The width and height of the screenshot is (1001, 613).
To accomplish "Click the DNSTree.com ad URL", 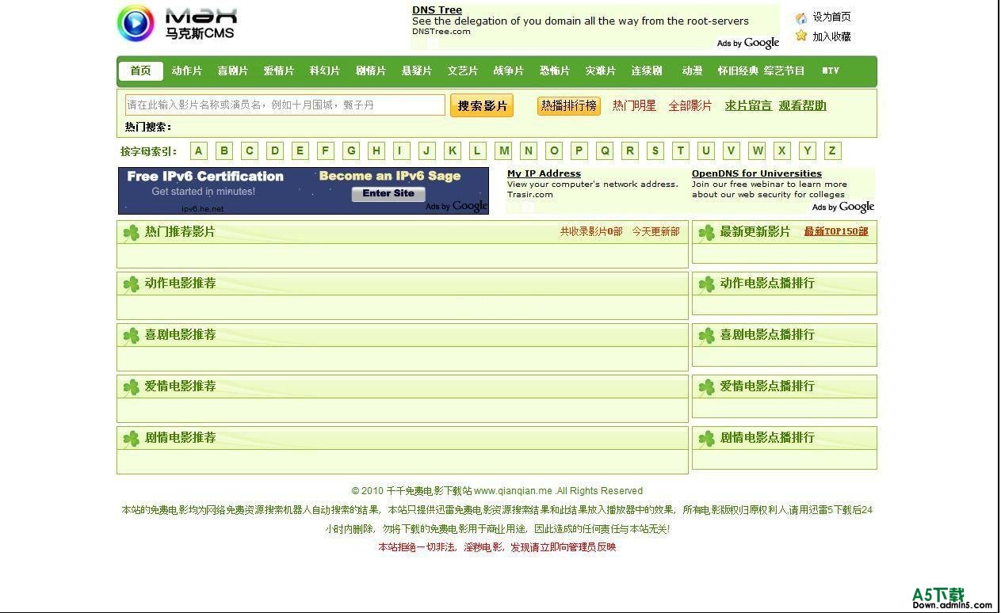I will click(441, 32).
